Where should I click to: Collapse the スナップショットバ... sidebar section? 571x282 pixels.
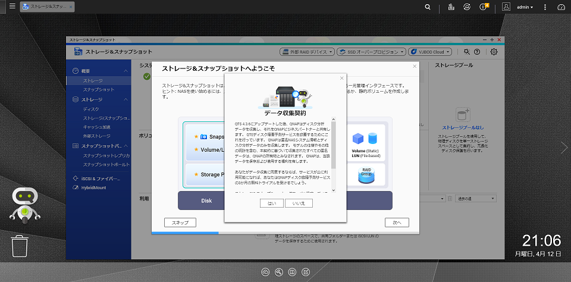(x=126, y=146)
